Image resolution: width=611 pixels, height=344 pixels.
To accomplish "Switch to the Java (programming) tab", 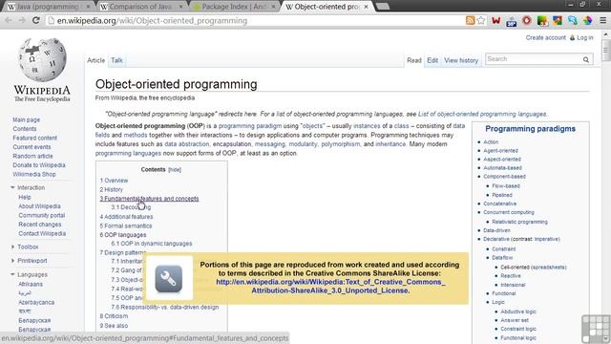I will (48, 7).
